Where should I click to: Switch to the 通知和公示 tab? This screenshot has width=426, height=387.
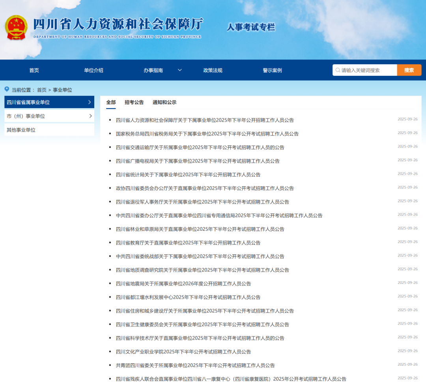coord(164,102)
